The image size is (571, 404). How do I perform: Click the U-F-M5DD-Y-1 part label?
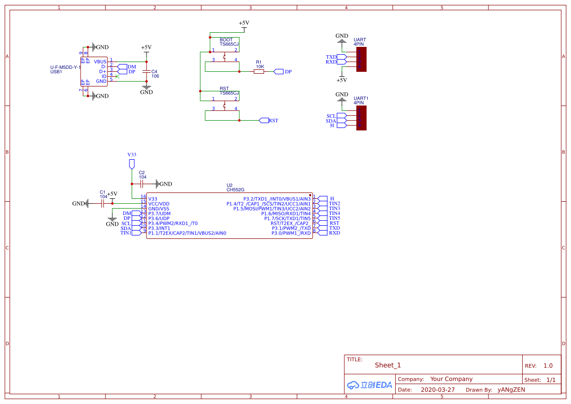[65, 67]
